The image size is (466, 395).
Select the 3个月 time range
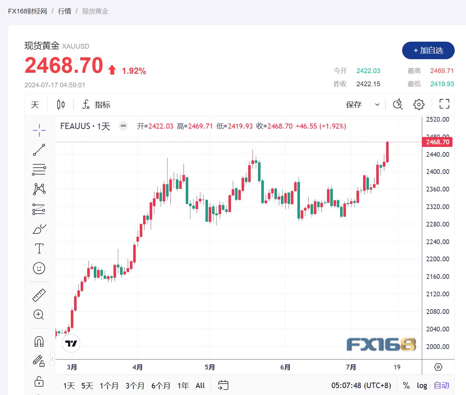[135, 385]
